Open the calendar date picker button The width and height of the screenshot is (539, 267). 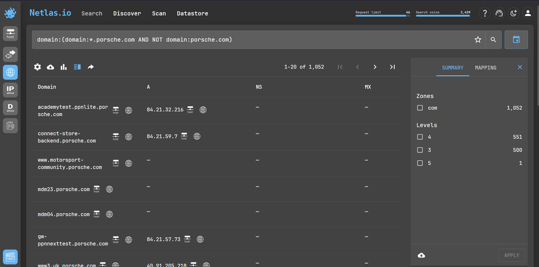(516, 40)
